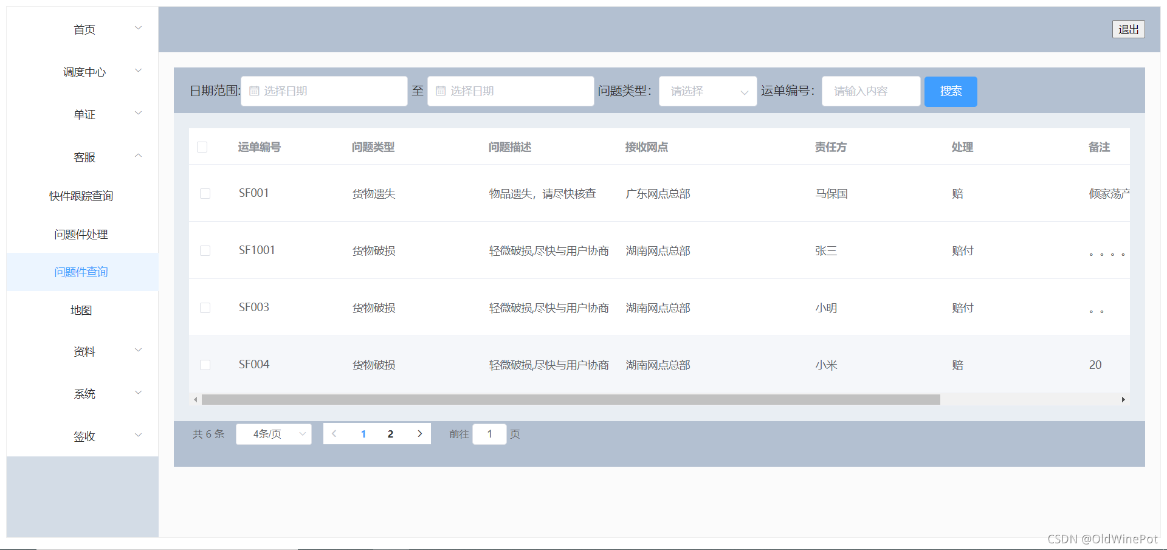
Task: Expand the 资料 sidebar menu
Action: [x=83, y=351]
